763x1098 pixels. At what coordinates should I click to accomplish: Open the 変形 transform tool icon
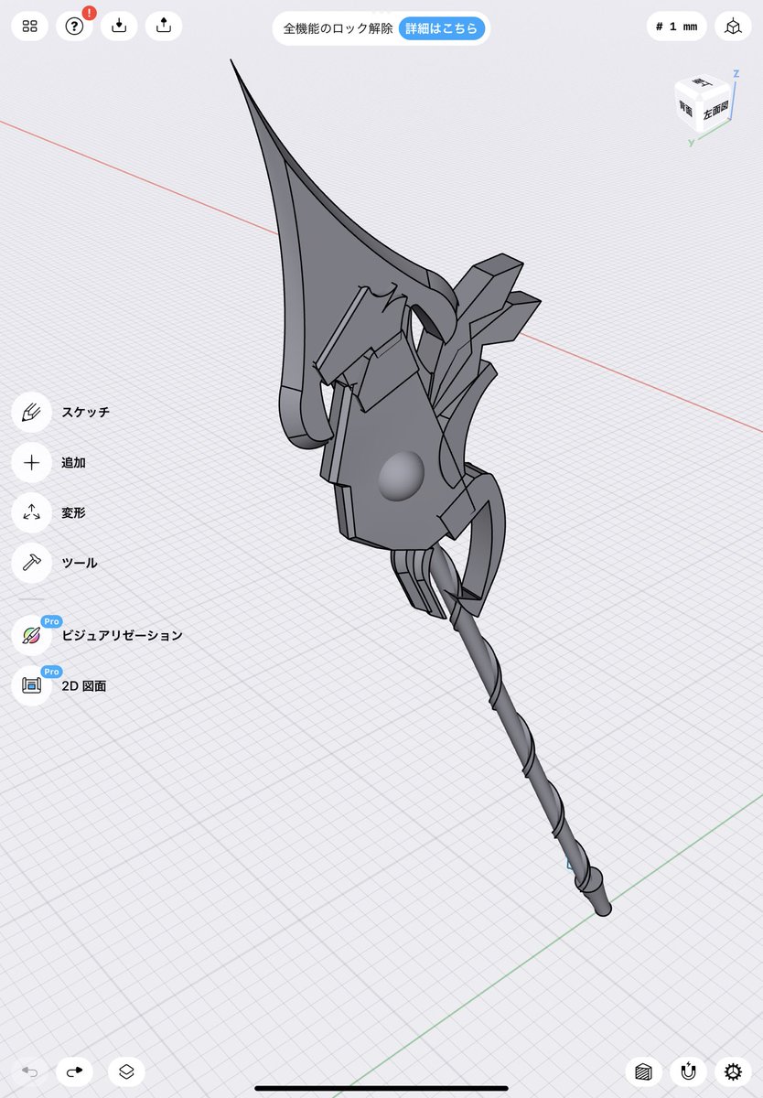(31, 512)
